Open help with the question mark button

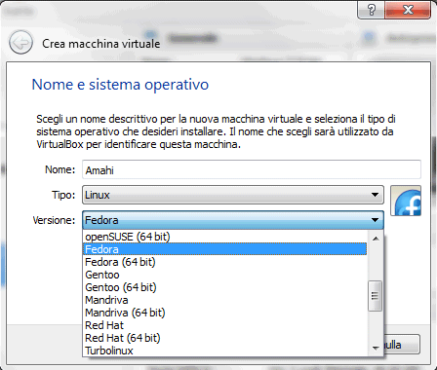[x=371, y=10]
